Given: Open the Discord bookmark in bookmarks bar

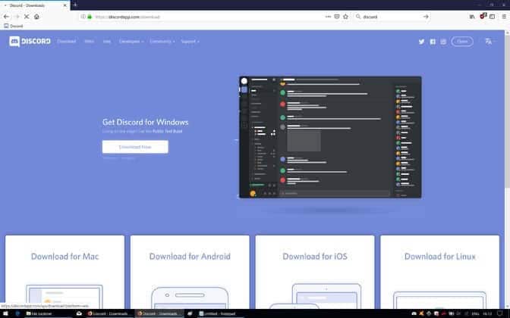Looking at the screenshot, I should [14, 26].
